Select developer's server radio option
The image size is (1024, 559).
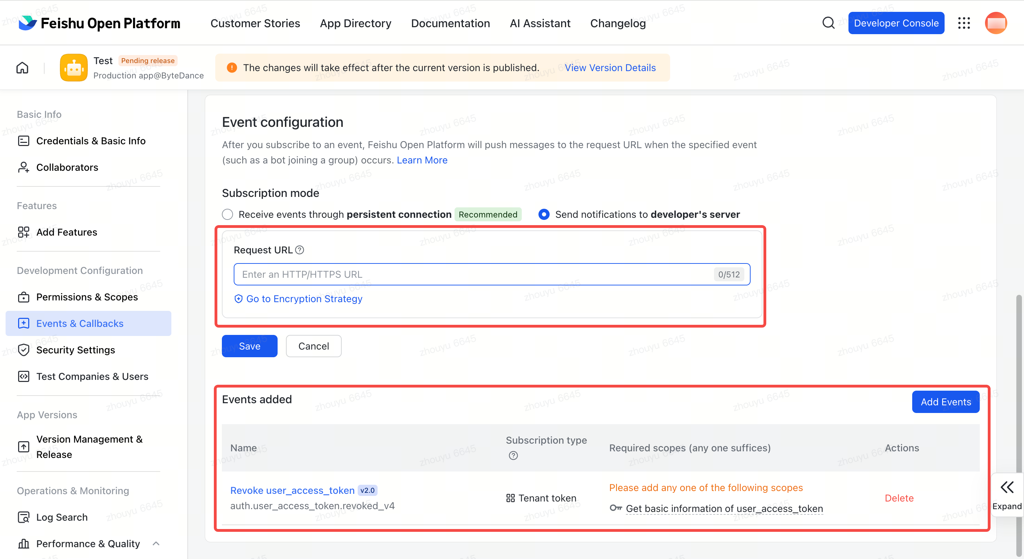tap(543, 214)
